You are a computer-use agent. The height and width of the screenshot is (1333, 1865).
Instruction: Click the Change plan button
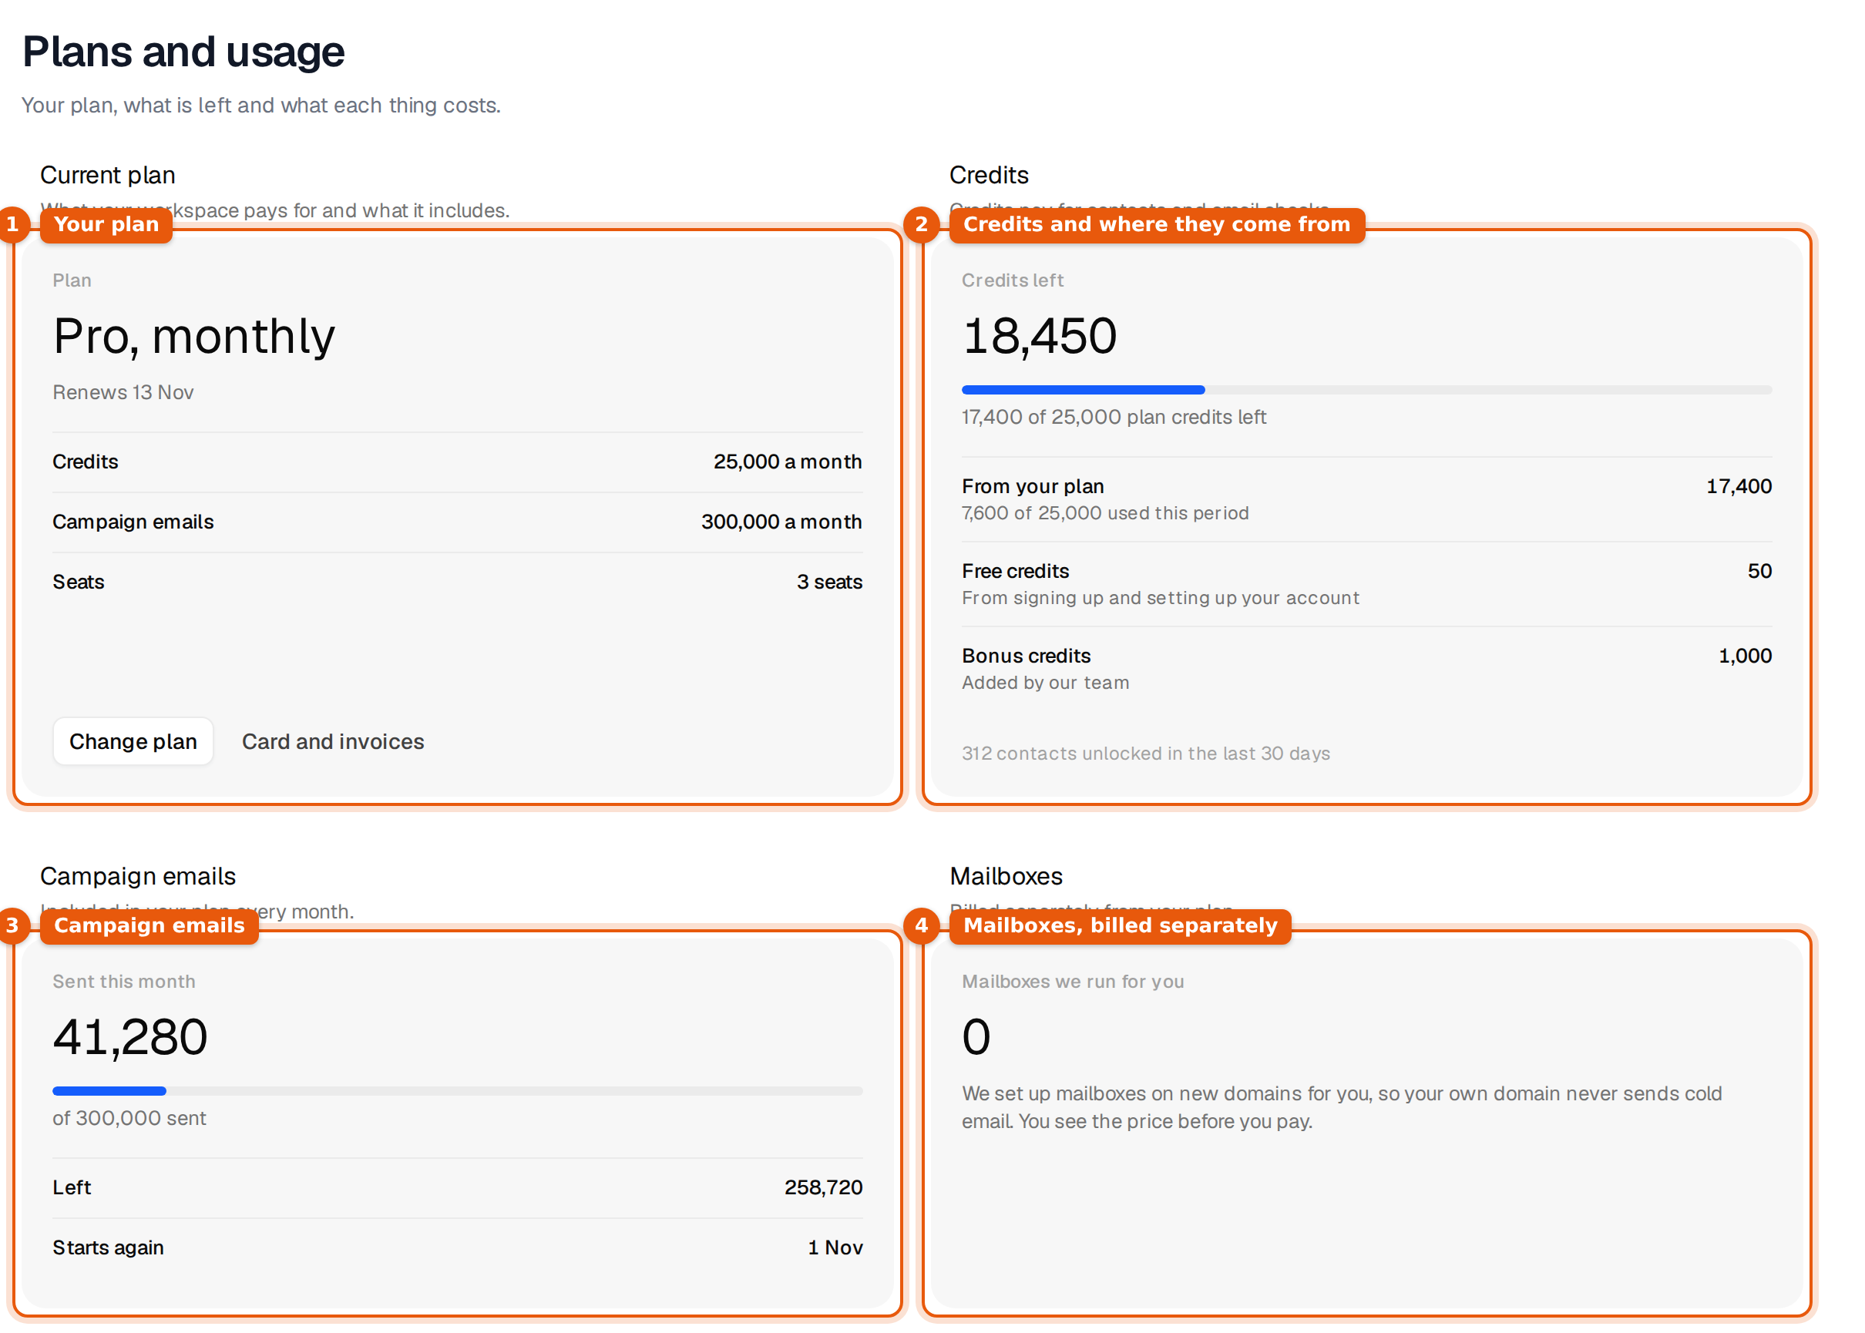click(133, 741)
